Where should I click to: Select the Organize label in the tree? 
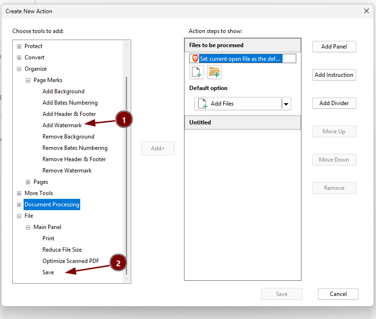(35, 69)
